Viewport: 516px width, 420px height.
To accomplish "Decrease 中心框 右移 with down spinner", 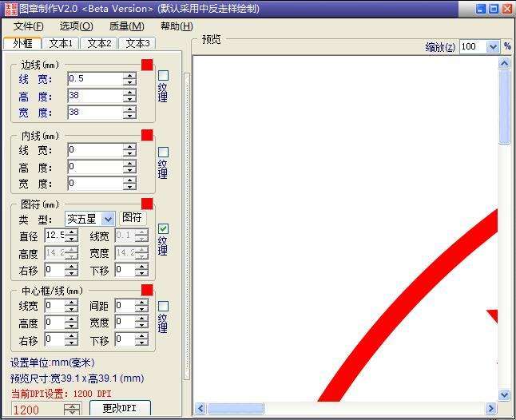I will coord(71,343).
